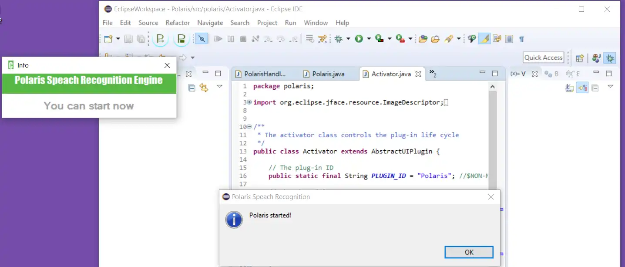This screenshot has width=625, height=267.
Task: Click the first green Polaris P toolbar icon
Action: [160, 39]
